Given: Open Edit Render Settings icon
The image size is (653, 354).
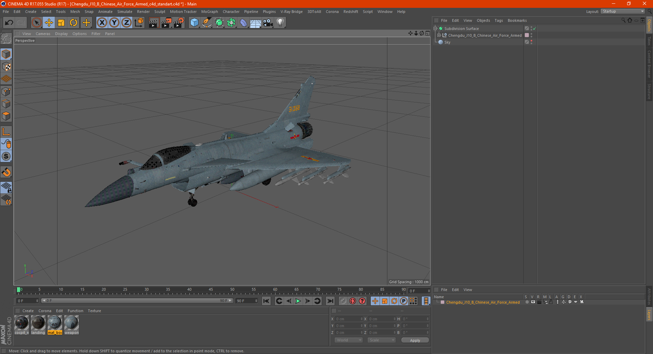Looking at the screenshot, I should pyautogui.click(x=179, y=23).
